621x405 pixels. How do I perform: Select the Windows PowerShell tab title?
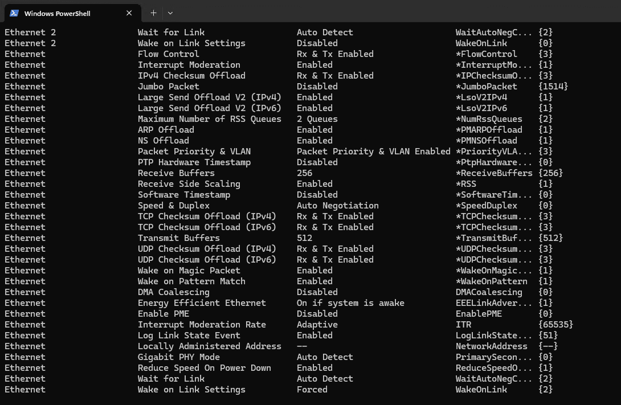(x=57, y=13)
